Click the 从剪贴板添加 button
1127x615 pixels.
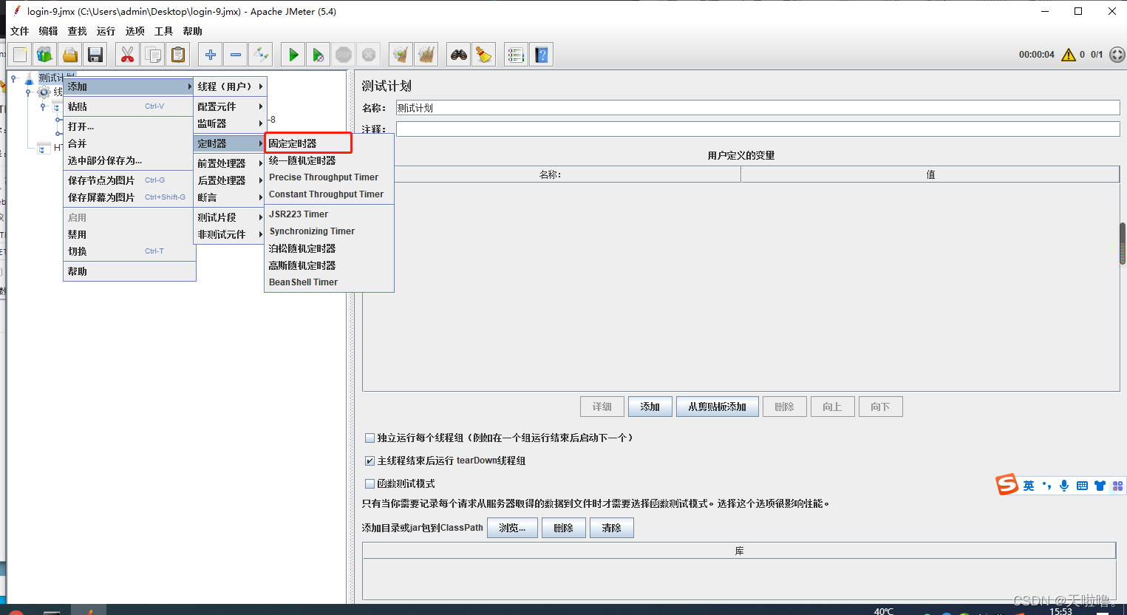(718, 407)
